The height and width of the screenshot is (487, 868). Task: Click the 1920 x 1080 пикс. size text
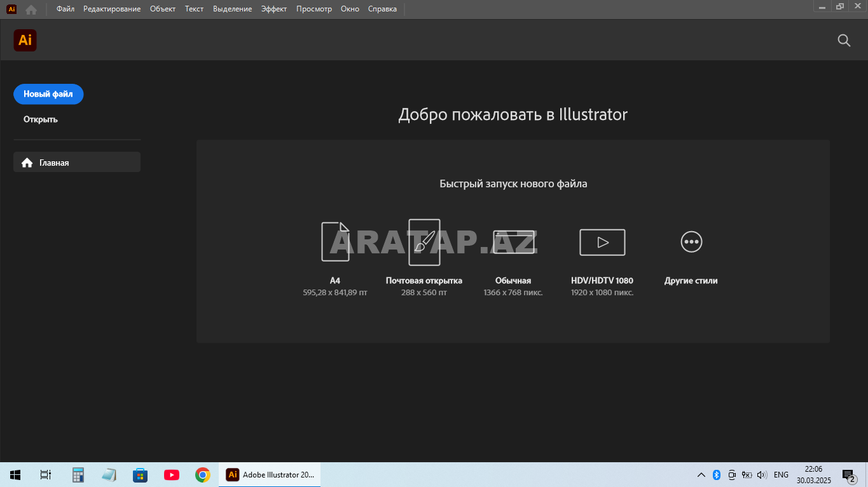pyautogui.click(x=602, y=293)
